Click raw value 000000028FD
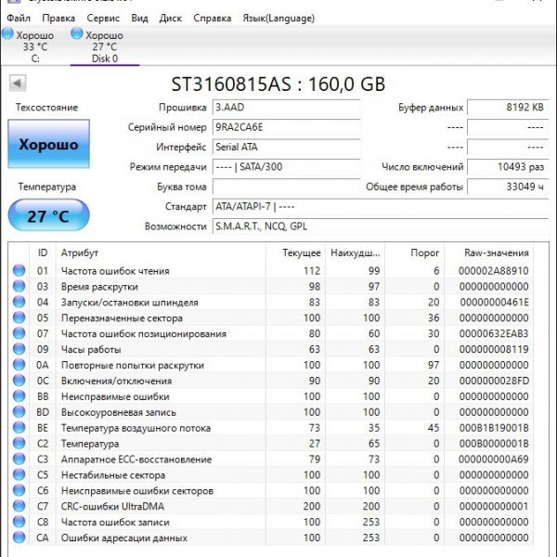Screen dimensions: 557x557 click(x=494, y=381)
